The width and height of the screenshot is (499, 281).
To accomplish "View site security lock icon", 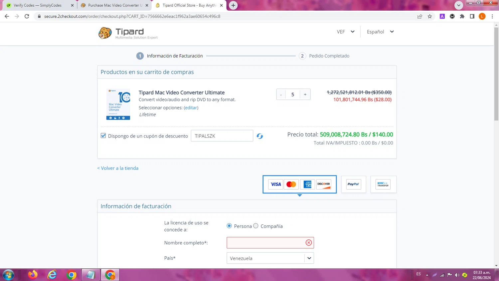I will pyautogui.click(x=39, y=16).
